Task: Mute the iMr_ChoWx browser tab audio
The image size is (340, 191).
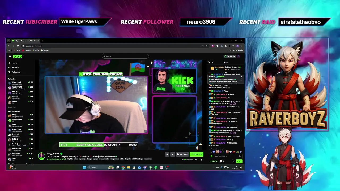Action: point(35,41)
